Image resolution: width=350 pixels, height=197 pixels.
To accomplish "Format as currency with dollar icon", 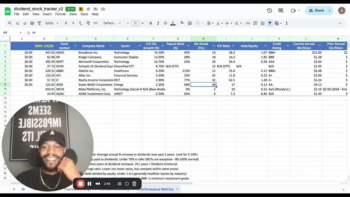I will 66,23.
